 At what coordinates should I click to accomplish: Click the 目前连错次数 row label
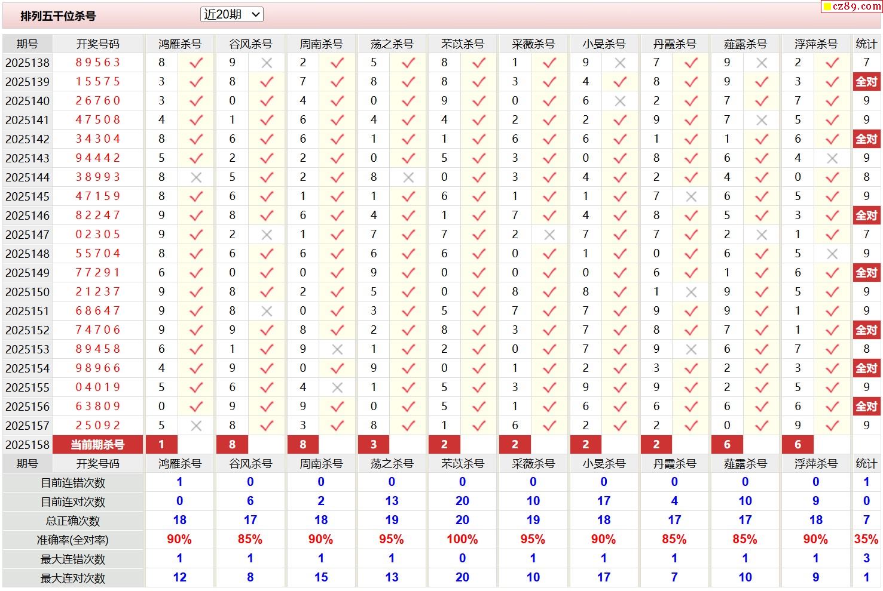tap(73, 483)
